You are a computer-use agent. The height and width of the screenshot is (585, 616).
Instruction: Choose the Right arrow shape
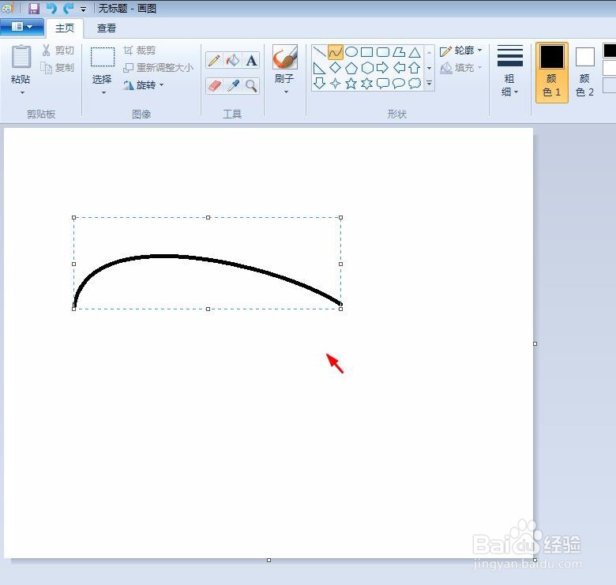pos(383,68)
